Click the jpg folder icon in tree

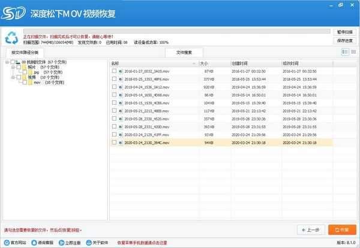click(31, 72)
